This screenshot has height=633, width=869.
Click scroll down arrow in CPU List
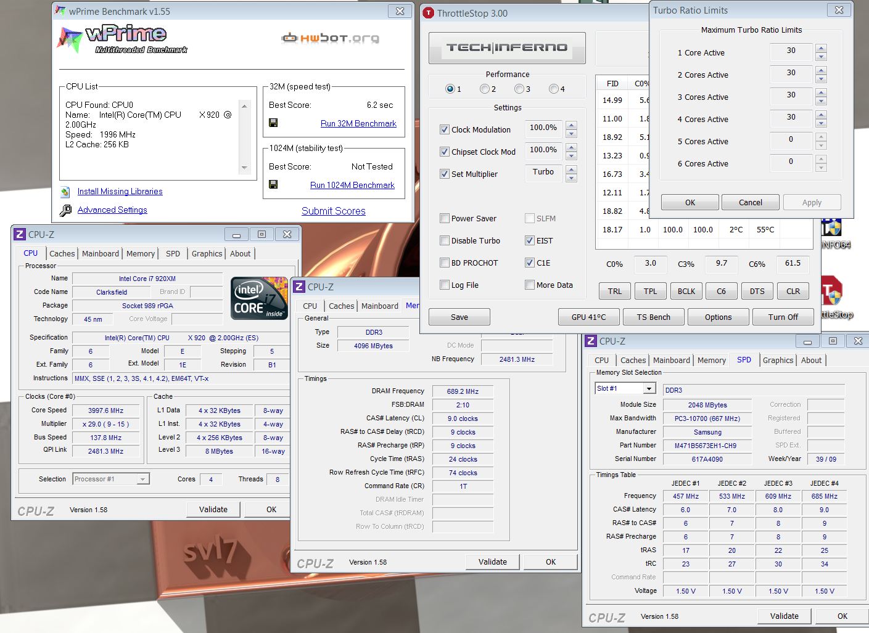tap(245, 168)
